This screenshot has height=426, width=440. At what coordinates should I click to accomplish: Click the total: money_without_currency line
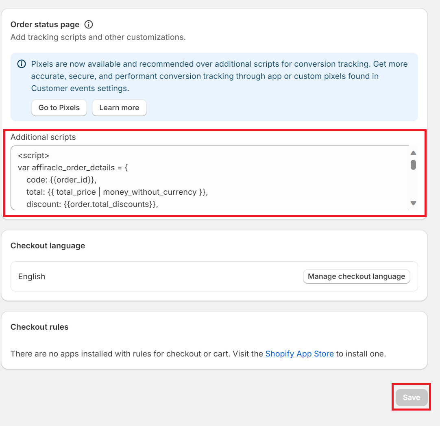pos(117,192)
